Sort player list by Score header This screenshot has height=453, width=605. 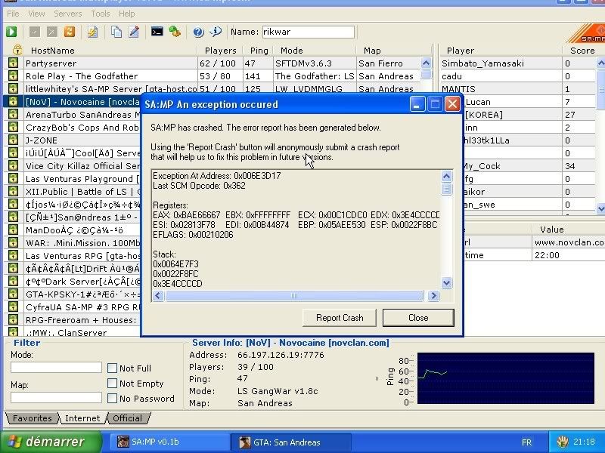pyautogui.click(x=582, y=50)
